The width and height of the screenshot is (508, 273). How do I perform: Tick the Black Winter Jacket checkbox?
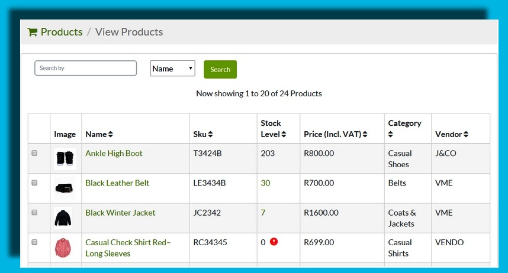click(x=34, y=212)
